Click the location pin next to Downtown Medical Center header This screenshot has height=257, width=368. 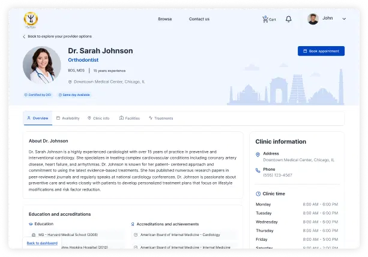pos(70,82)
